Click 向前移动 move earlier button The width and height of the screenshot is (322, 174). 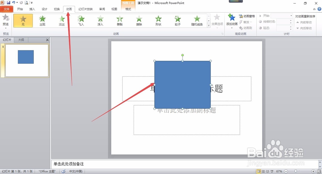[x=304, y=22]
